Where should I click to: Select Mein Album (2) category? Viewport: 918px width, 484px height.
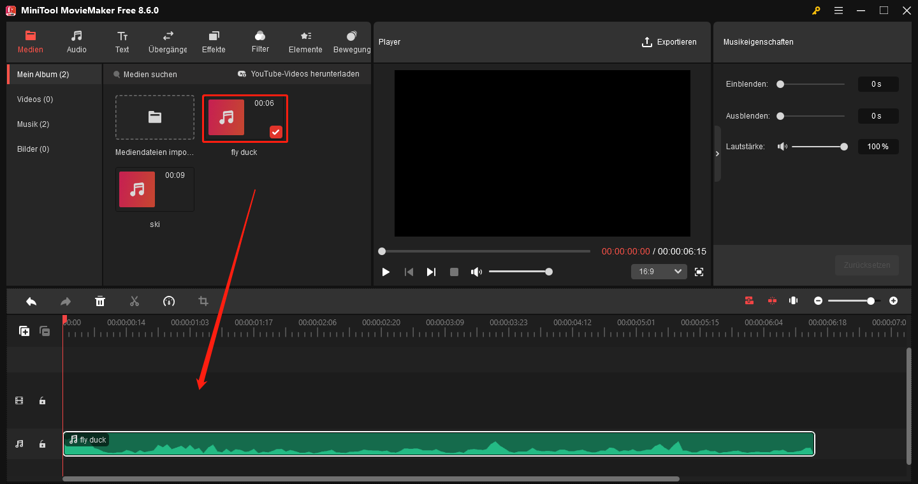point(54,75)
